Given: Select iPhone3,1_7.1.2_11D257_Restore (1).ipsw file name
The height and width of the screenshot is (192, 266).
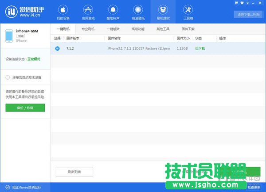Looking at the screenshot, I should [x=139, y=48].
